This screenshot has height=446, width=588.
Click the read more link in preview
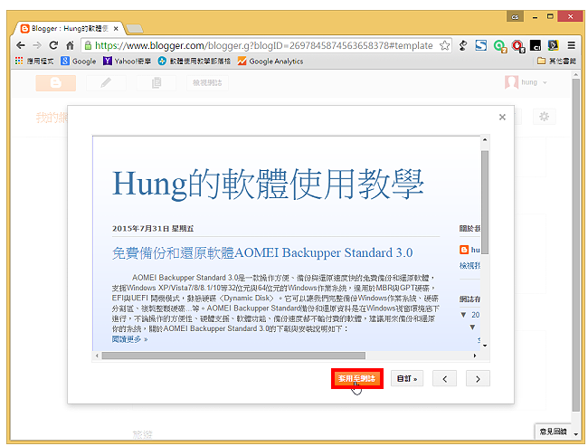click(x=129, y=339)
